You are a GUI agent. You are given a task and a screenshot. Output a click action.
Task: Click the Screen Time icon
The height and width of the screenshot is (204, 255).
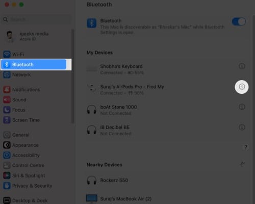point(7,120)
